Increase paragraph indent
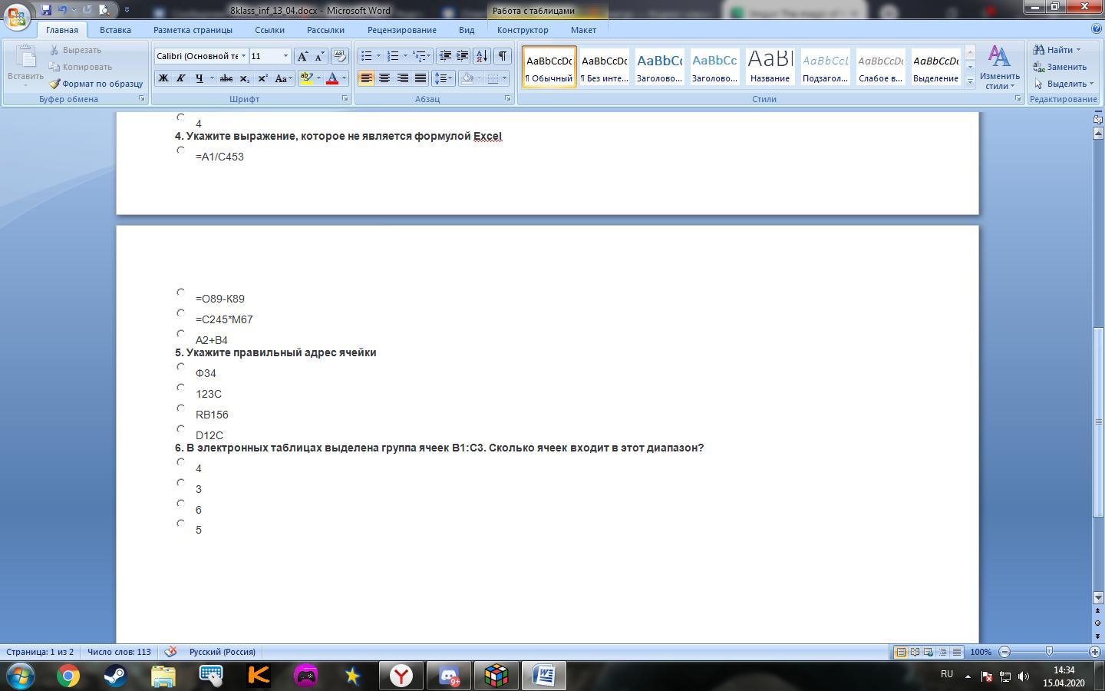The width and height of the screenshot is (1105, 691). pos(463,56)
